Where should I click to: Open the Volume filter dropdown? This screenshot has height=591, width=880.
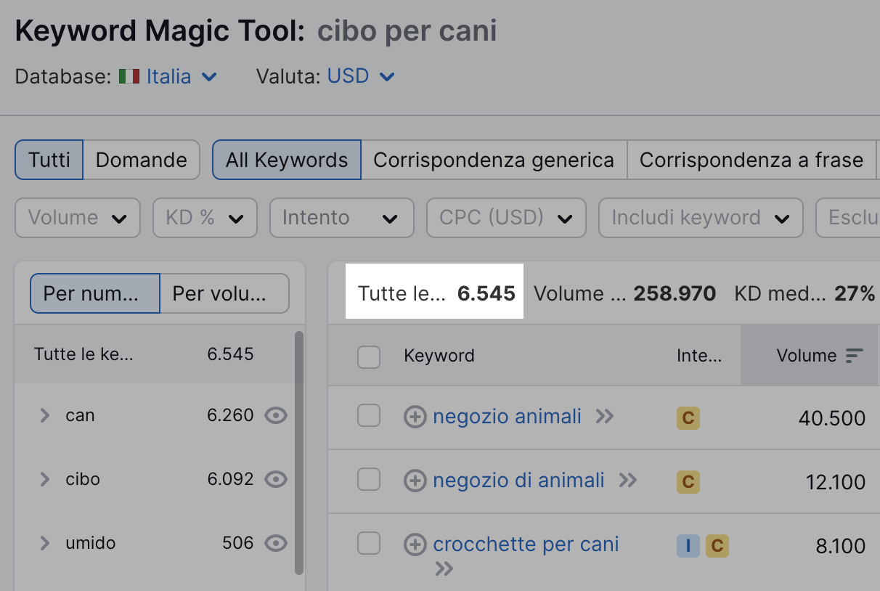coord(77,218)
